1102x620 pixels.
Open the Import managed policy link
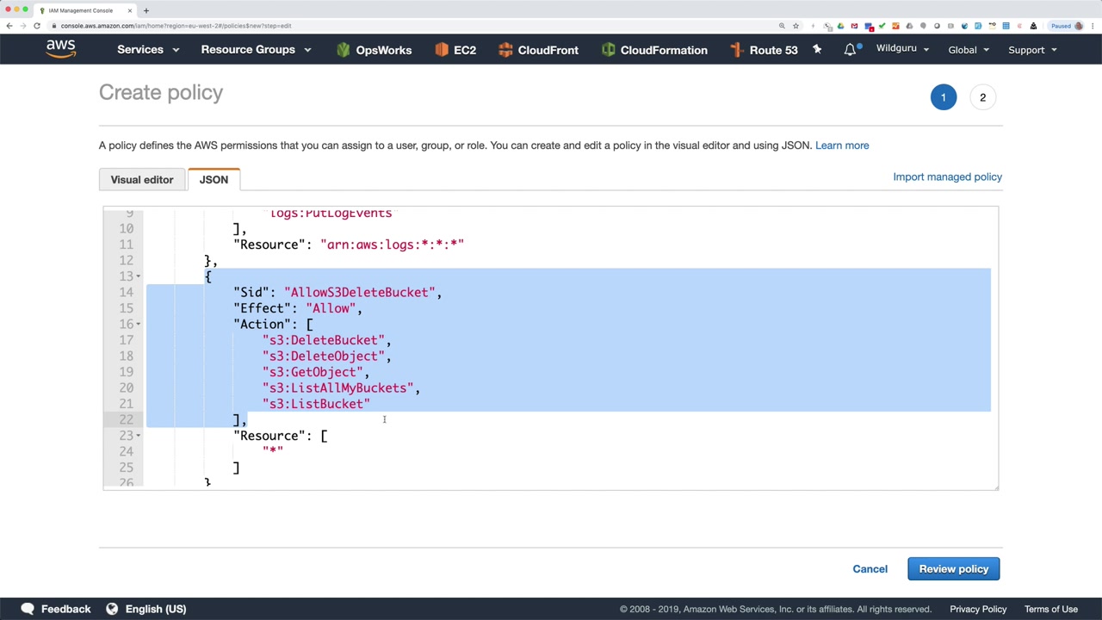(947, 177)
